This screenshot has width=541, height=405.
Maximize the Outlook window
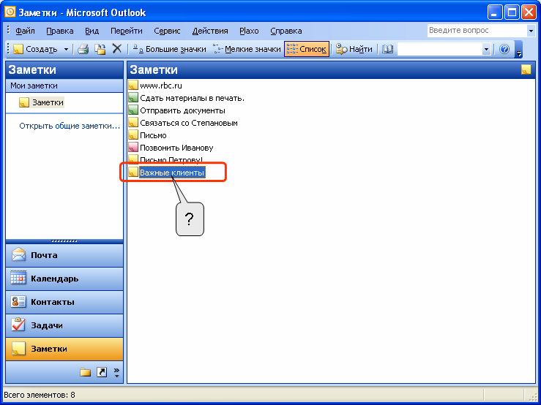(512, 12)
